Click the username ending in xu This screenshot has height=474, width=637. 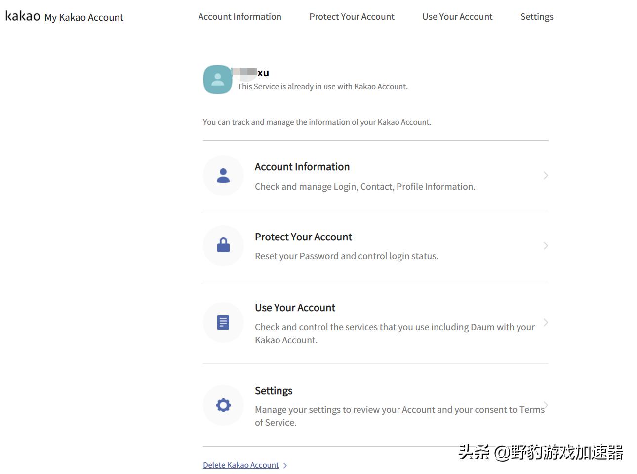coord(253,73)
